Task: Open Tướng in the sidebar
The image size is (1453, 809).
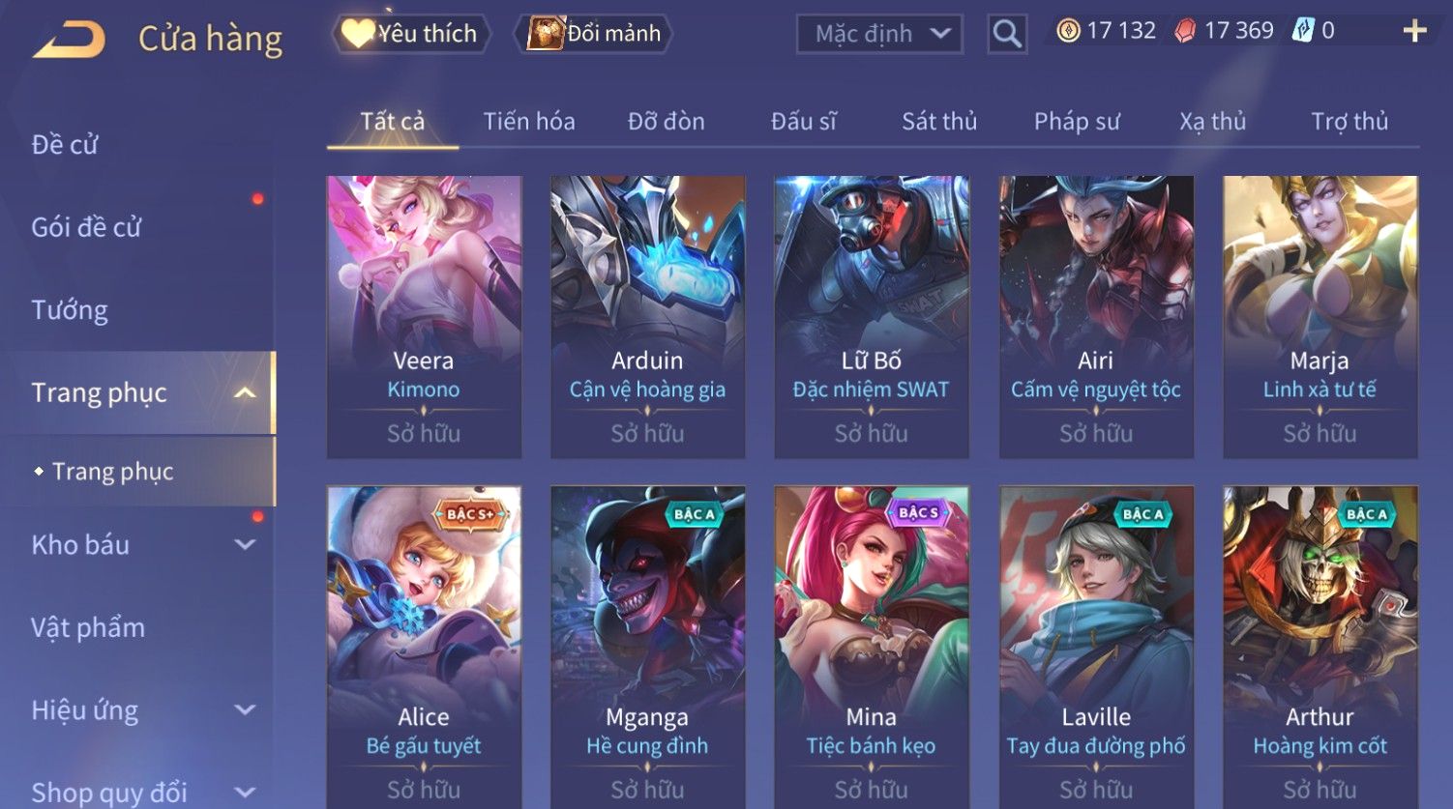Action: click(70, 310)
